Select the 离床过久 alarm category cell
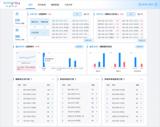The width and height of the screenshot is (160, 127). (35, 22)
